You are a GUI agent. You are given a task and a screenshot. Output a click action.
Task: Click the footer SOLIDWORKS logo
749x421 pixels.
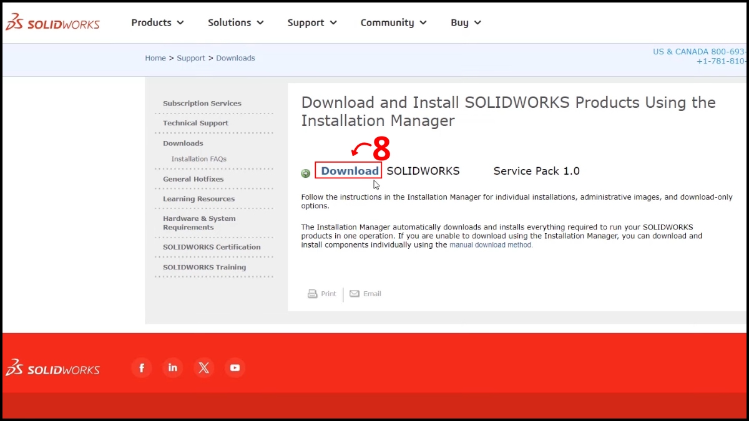52,368
